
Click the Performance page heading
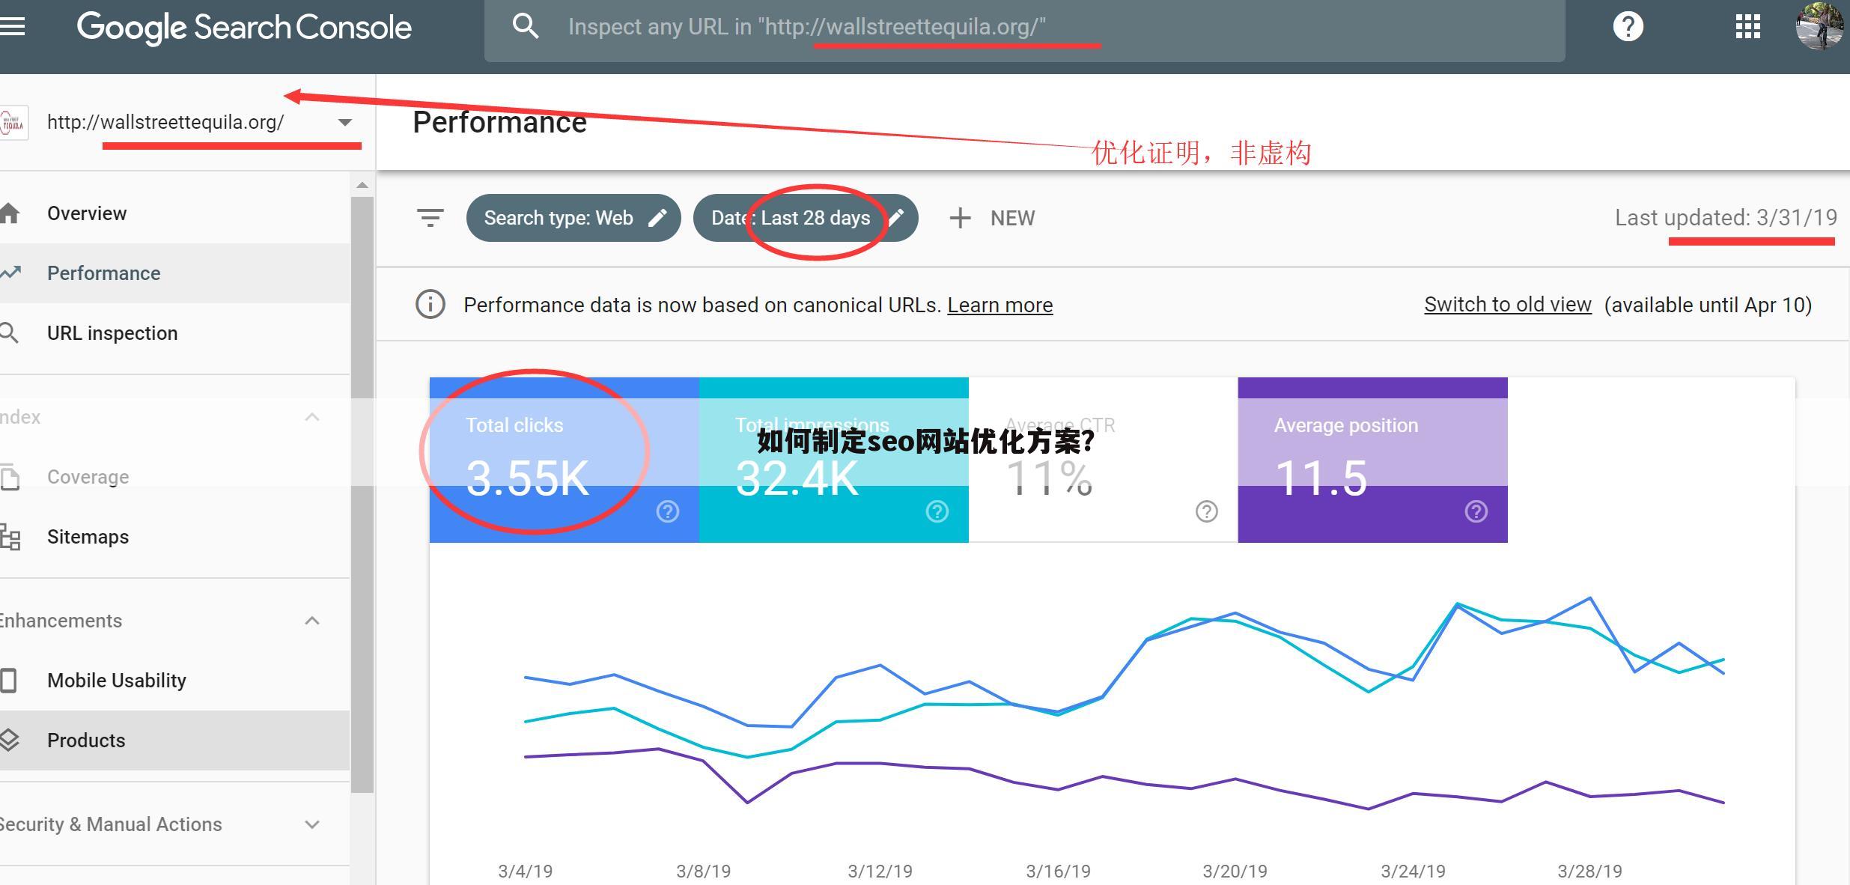point(499,123)
